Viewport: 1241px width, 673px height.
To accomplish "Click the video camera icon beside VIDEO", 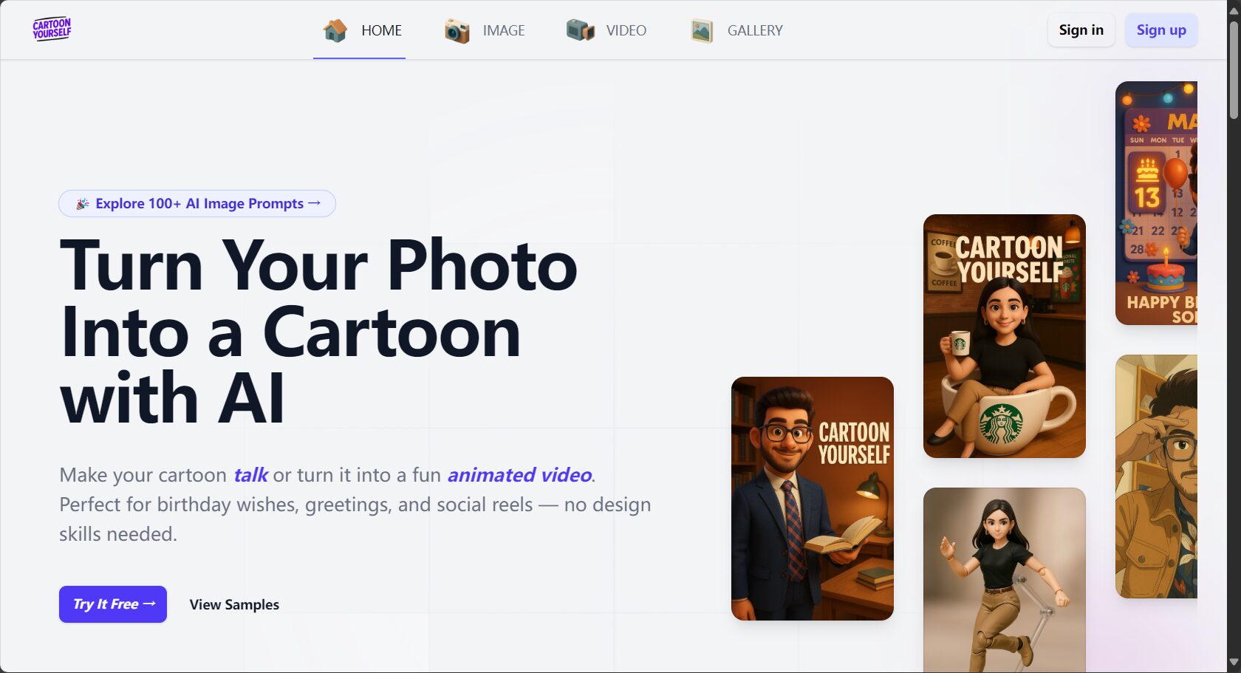I will point(581,30).
